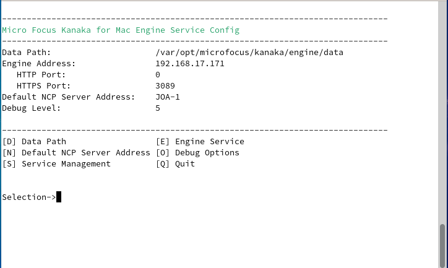Click the Selection prompt cursor block
448x268 pixels.
59,197
